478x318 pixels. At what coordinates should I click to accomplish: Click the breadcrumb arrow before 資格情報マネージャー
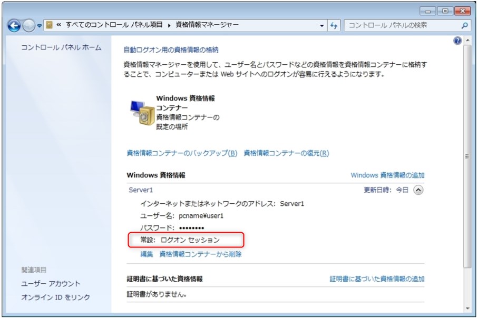coord(169,25)
